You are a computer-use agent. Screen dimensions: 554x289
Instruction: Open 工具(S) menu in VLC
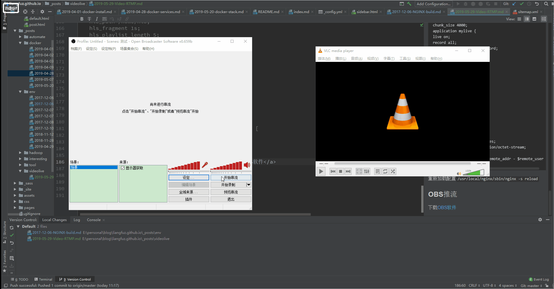pyautogui.click(x=405, y=58)
